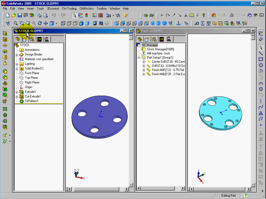Click the Previous View icon
Viewport: 266px width, 199px height.
click(x=8, y=23)
